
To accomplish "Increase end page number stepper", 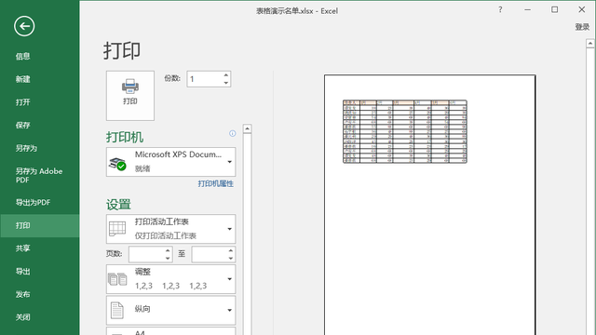I will [231, 250].
